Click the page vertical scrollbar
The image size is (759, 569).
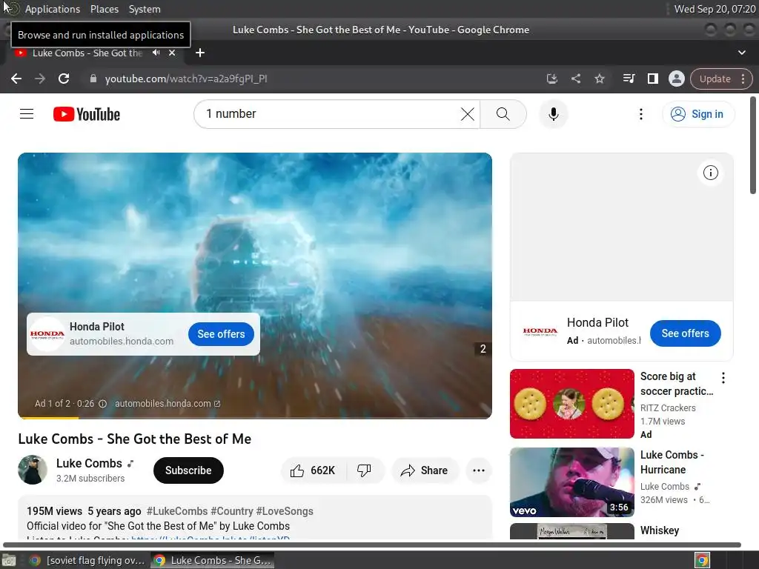[x=753, y=145]
